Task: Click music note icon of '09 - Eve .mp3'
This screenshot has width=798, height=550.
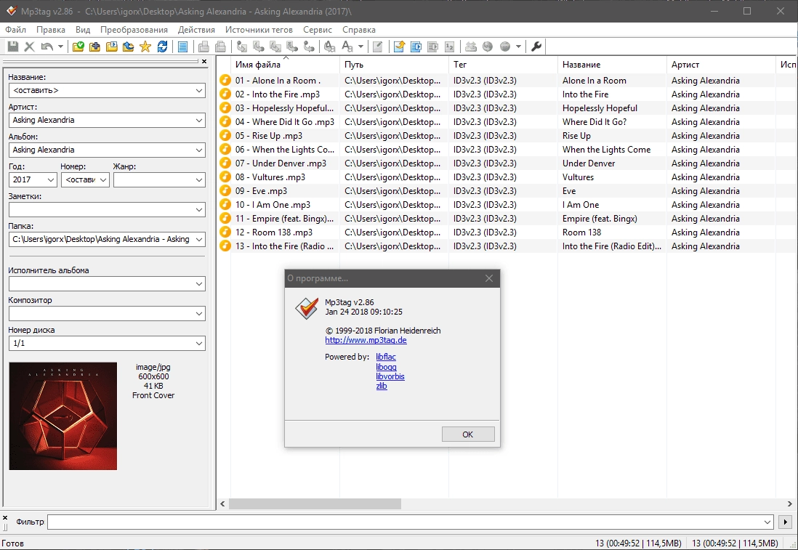Action: [225, 191]
